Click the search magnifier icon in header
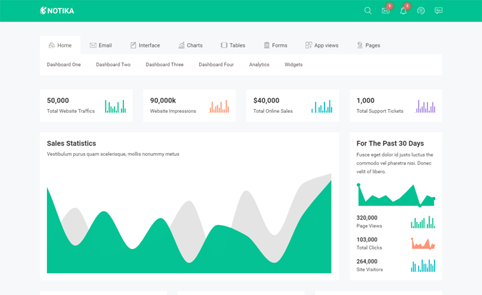The image size is (482, 295). tap(368, 11)
